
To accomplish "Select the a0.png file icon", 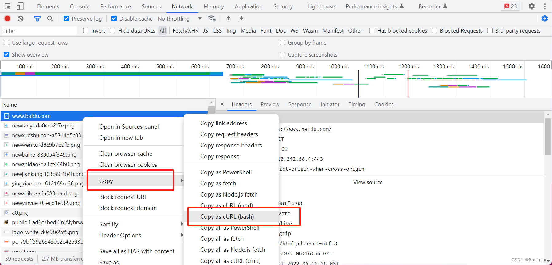I will (6, 212).
